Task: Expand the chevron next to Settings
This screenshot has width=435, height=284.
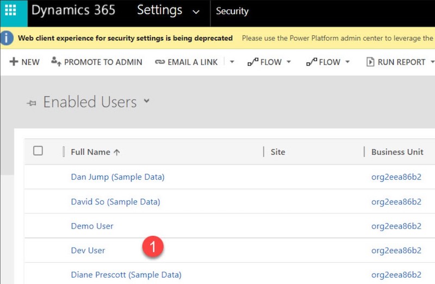Action: (196, 12)
